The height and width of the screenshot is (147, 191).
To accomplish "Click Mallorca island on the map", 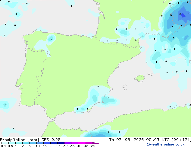I will coord(139,79).
